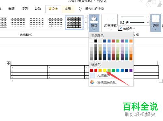163x121 pixels.
Task: Select 无颜色 (No Color) option
Action: click(111, 75)
